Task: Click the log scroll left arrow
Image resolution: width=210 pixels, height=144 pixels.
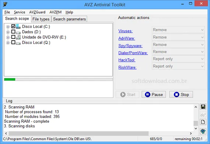Action: pyautogui.click(x=6, y=133)
